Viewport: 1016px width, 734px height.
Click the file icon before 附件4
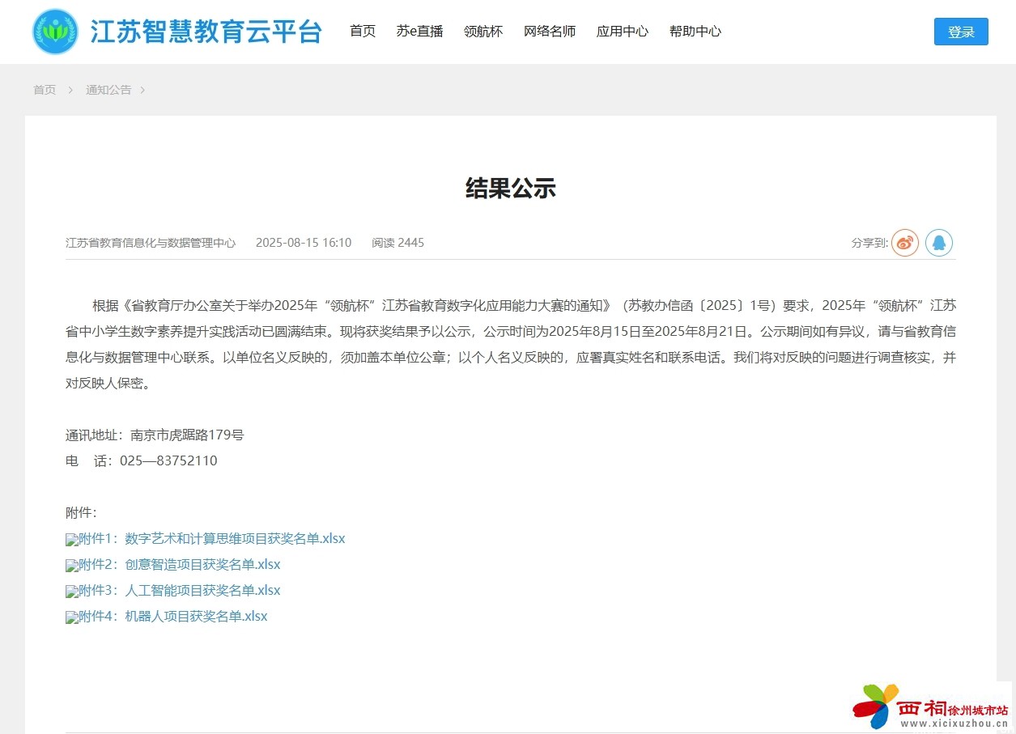(x=70, y=617)
